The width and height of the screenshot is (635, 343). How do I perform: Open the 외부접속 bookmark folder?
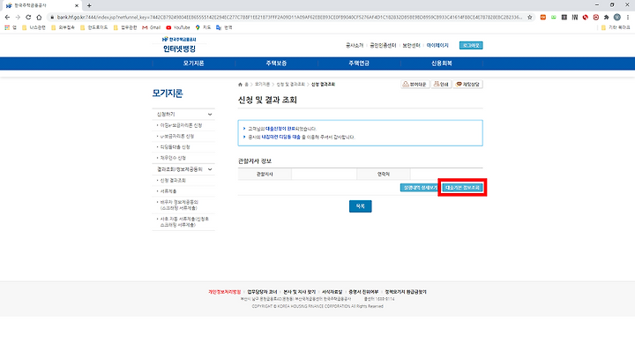coord(63,27)
